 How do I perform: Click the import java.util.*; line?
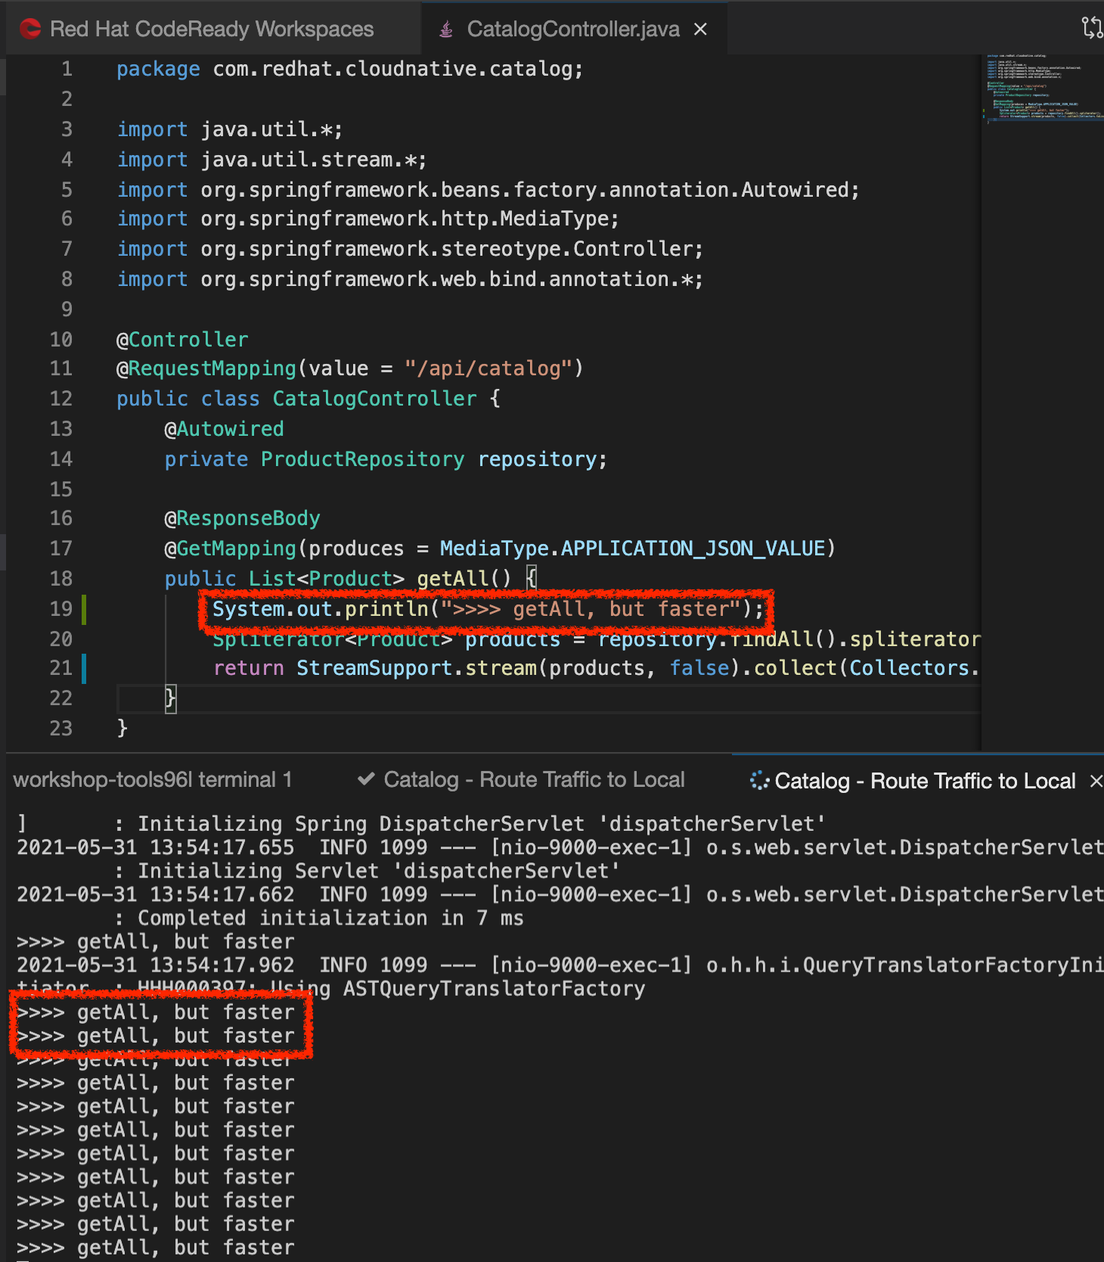[x=230, y=129]
